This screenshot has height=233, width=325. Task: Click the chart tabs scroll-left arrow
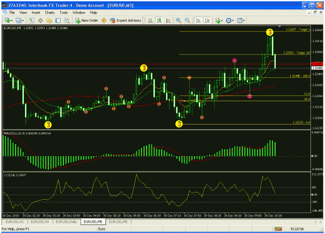[x=316, y=222]
